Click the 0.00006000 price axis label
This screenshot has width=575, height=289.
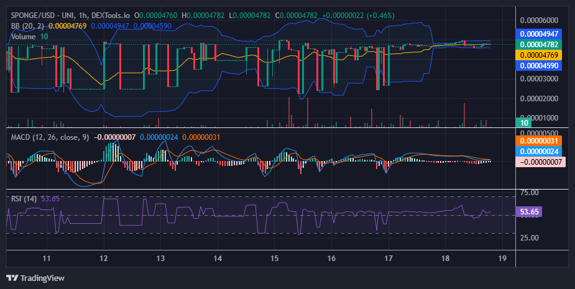[539, 20]
